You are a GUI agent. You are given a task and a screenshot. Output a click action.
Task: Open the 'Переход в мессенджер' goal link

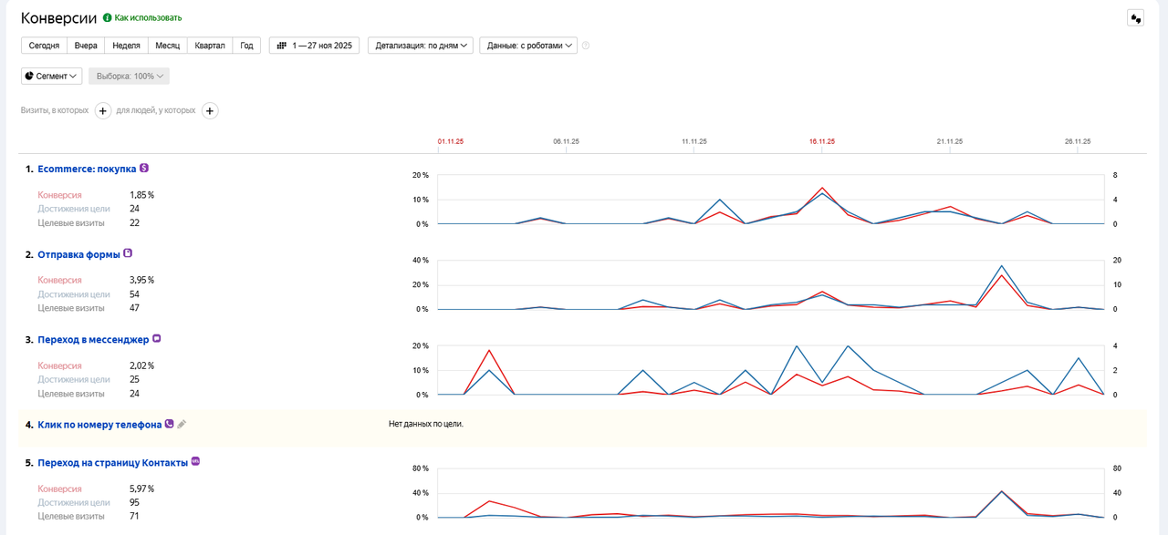(93, 339)
